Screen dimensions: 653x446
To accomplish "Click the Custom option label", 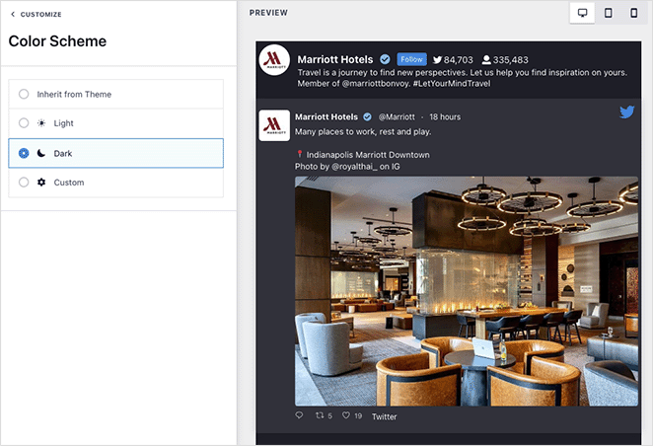I will pos(69,183).
